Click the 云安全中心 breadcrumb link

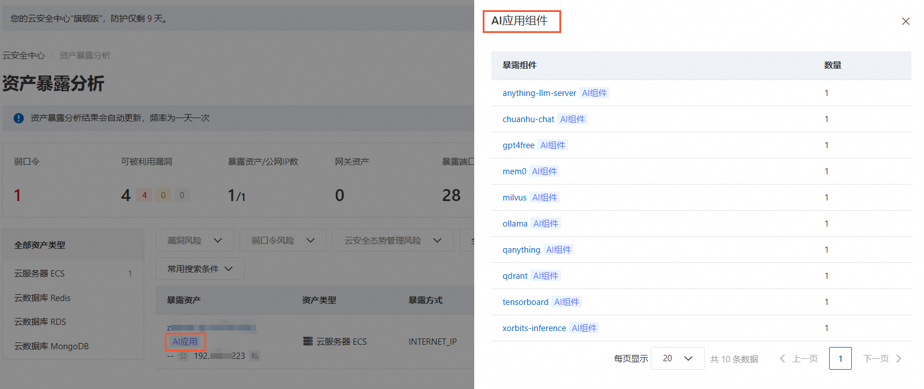(23, 55)
